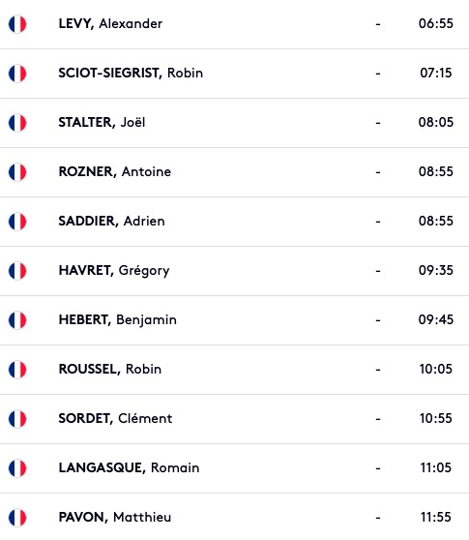
Task: Click the 06:55 tee time
Action: 435,24
